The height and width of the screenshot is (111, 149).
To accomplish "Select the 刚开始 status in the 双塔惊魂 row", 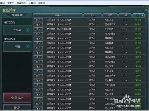I will pos(138,43).
